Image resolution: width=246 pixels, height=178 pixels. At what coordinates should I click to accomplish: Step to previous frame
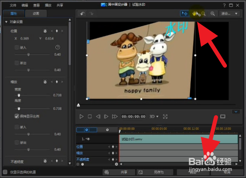click(98, 117)
